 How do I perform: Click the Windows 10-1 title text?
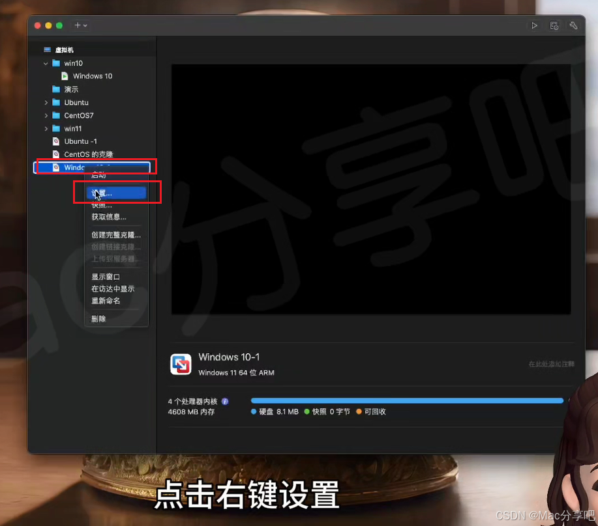tap(229, 357)
